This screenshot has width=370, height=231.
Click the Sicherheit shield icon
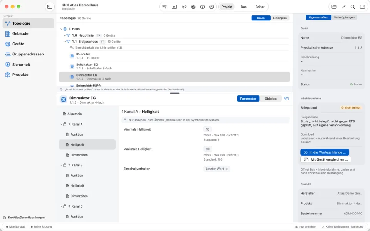point(8,65)
